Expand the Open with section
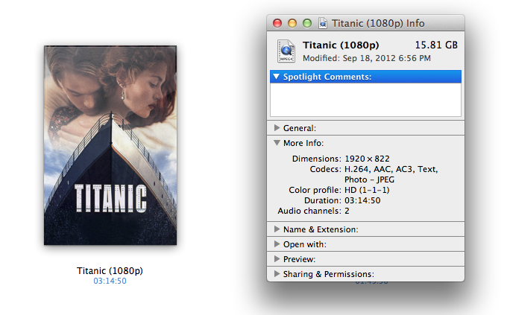 click(277, 244)
